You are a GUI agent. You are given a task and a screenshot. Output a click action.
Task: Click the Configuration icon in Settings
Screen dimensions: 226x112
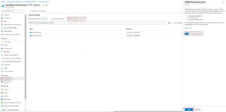pos(2,48)
